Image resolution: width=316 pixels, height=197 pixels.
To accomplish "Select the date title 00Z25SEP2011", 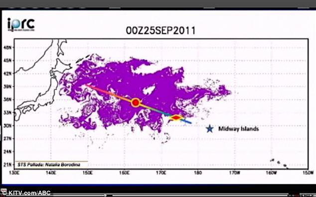I will 160,31.
